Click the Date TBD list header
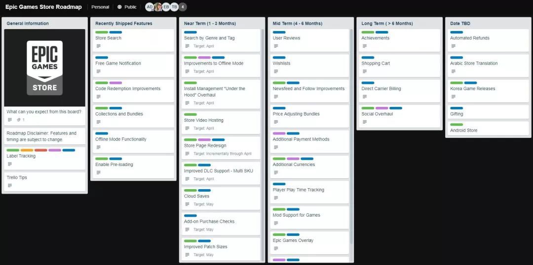This screenshot has height=265, width=533. click(460, 24)
